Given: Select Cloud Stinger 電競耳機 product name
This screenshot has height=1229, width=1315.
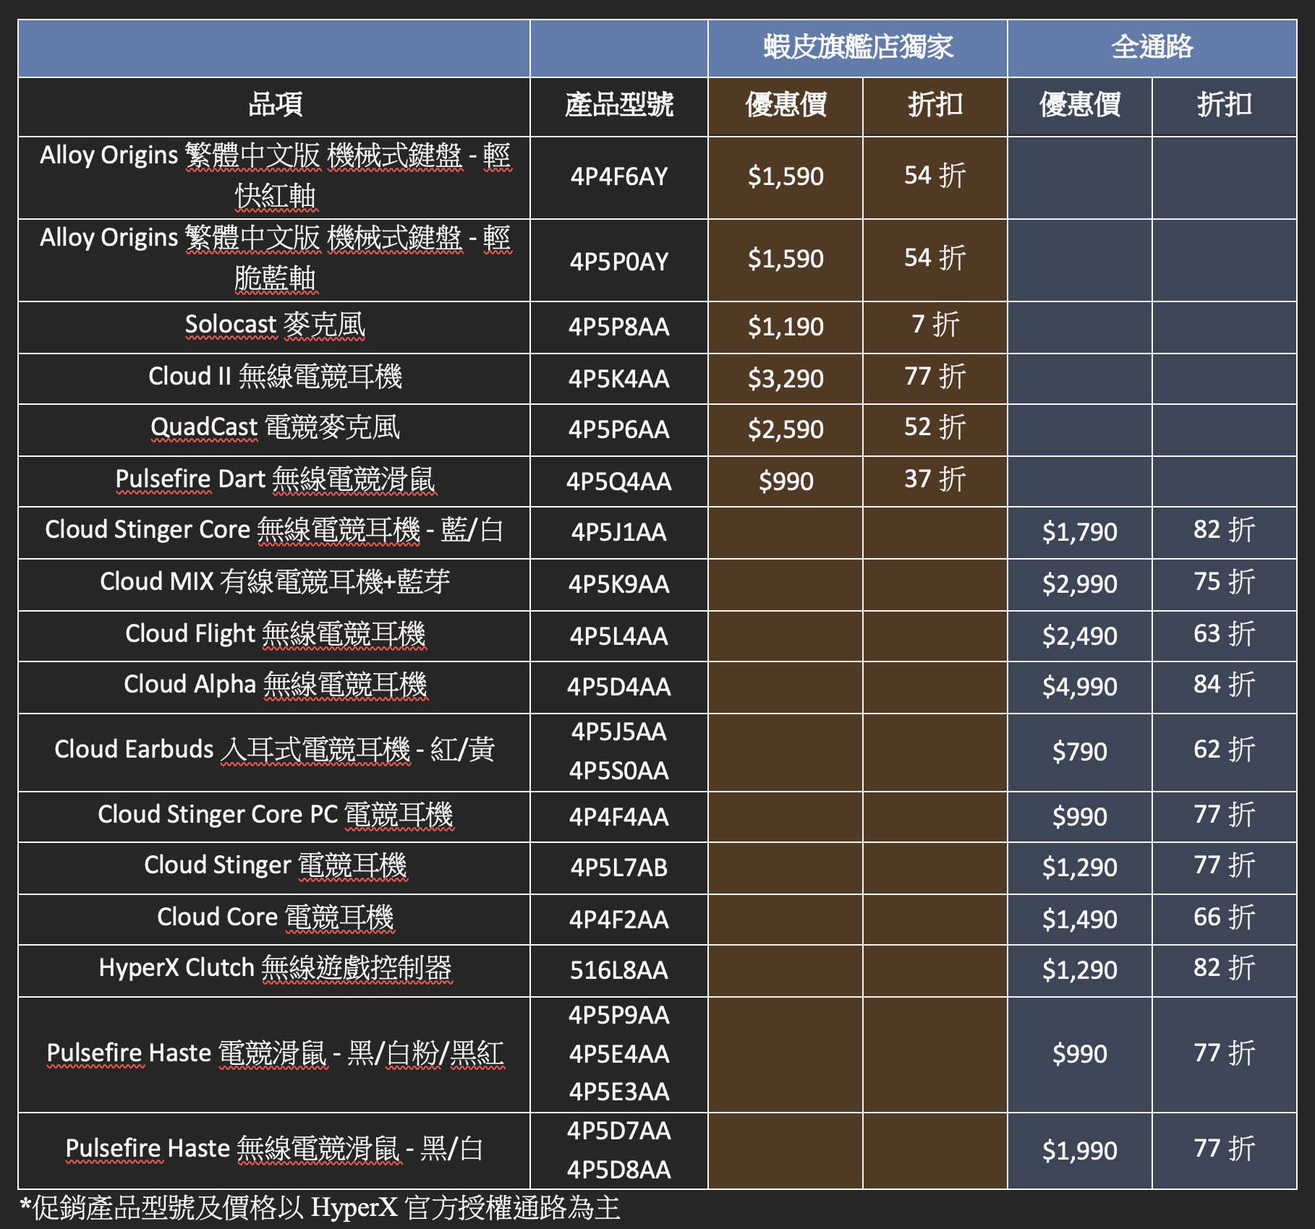Looking at the screenshot, I should pyautogui.click(x=275, y=865).
